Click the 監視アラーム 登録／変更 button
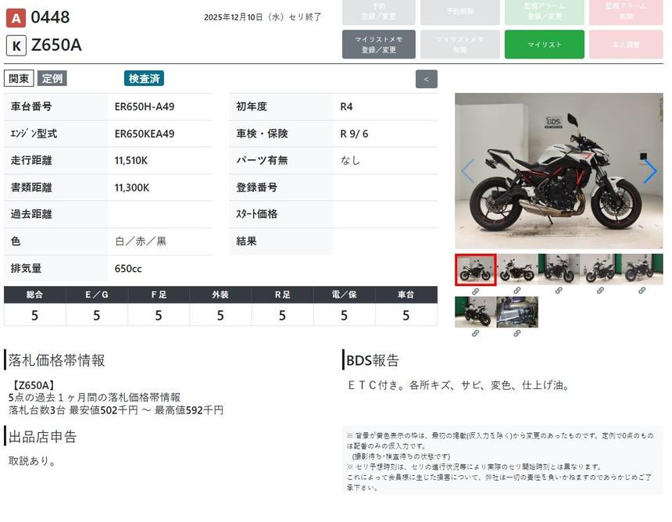 [544, 13]
